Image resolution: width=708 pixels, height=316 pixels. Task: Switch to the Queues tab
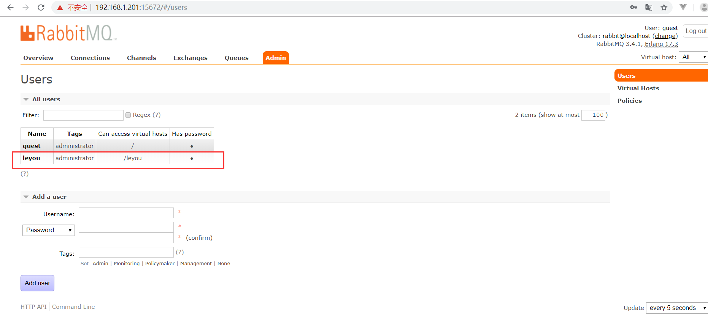237,58
